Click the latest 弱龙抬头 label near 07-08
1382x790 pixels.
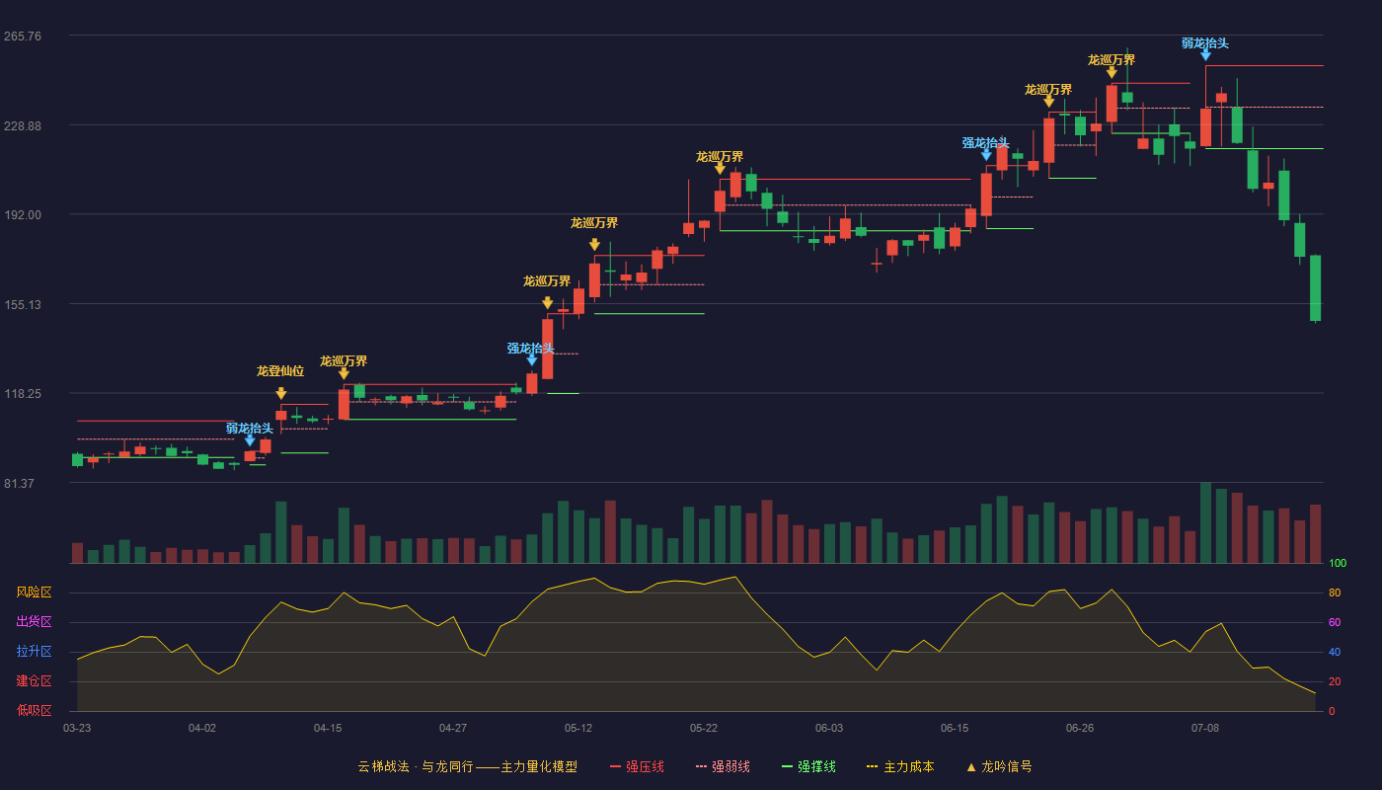1205,43
